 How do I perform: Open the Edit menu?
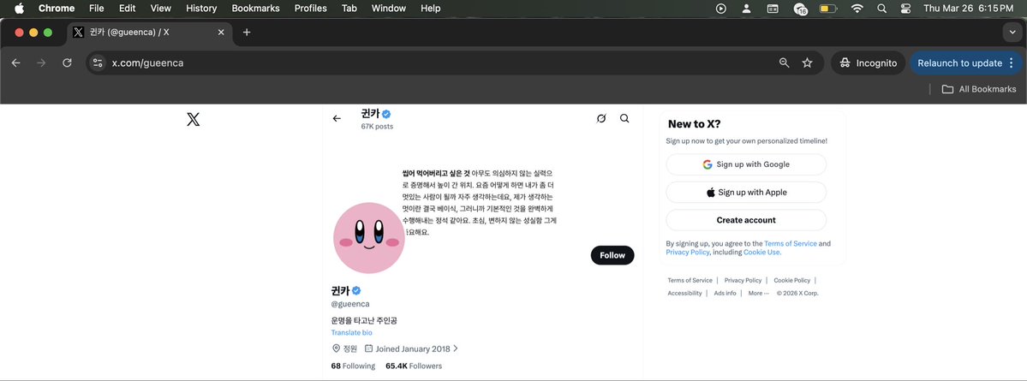click(127, 8)
